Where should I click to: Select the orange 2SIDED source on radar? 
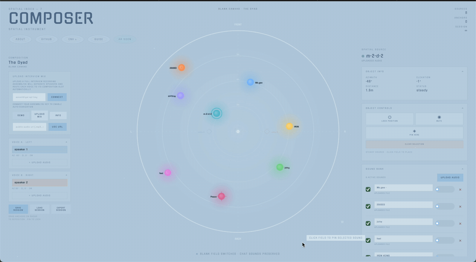[181, 68]
